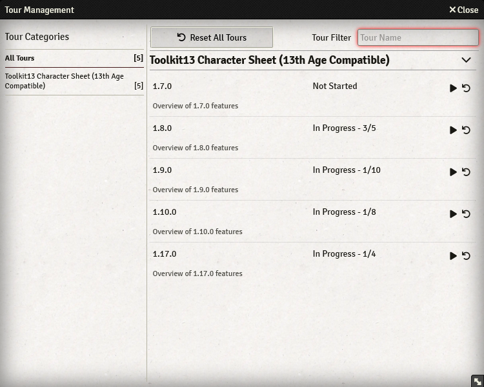Click the All Tours count [5]

point(138,58)
